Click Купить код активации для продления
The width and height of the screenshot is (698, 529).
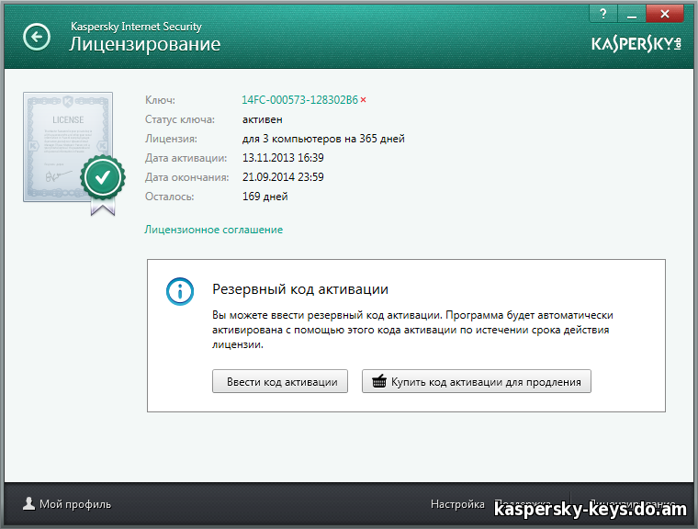pos(477,382)
